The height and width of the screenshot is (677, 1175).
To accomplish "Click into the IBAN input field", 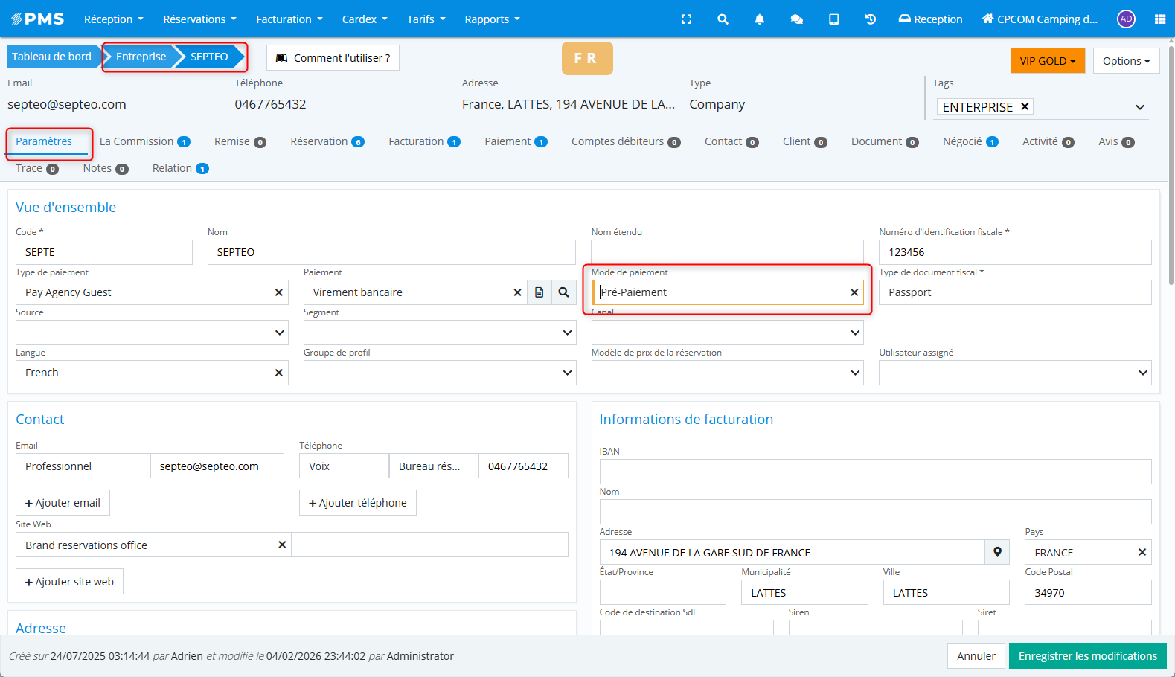I will (875, 472).
